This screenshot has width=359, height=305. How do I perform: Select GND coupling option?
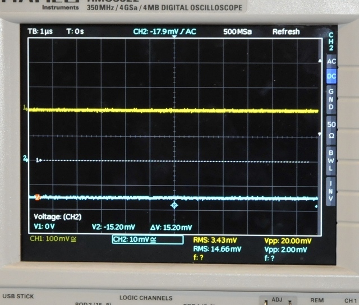click(331, 99)
